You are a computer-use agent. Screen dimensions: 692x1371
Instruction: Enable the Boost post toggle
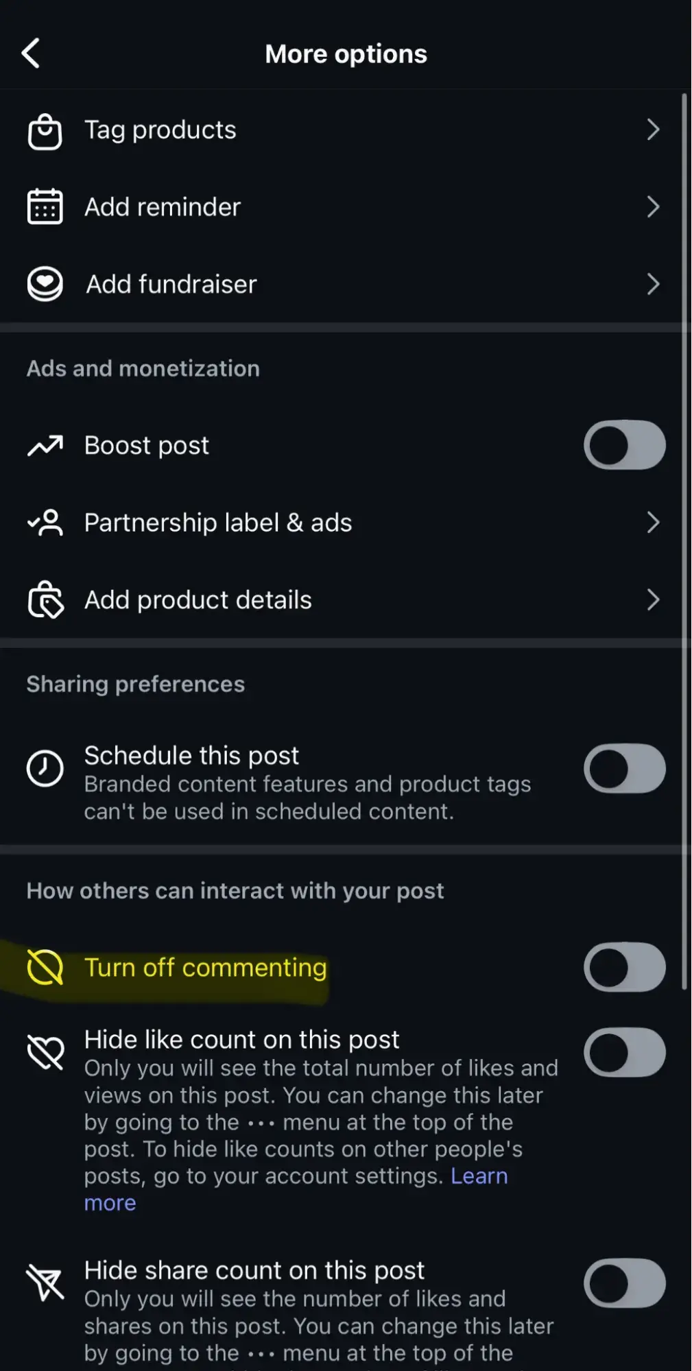624,445
